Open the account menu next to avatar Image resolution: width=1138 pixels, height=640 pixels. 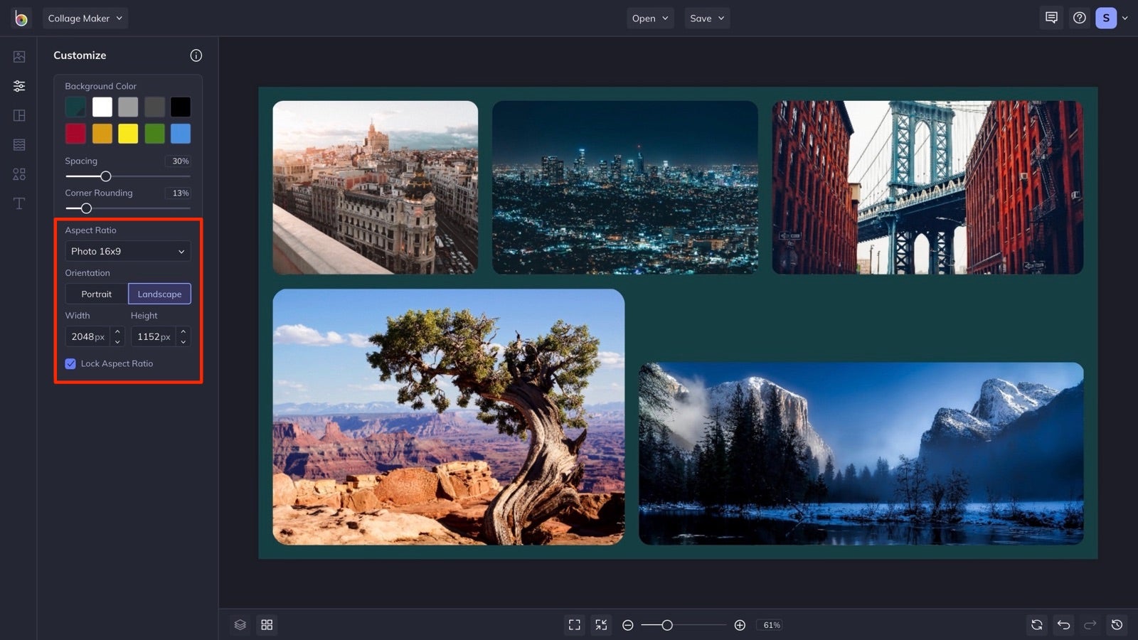[x=1125, y=18]
